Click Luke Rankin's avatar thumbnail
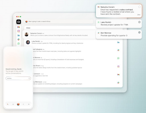This screenshot has width=146, height=113. [28, 42]
